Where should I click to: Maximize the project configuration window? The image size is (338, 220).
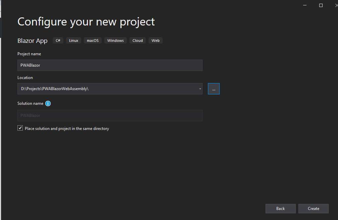pyautogui.click(x=321, y=5)
